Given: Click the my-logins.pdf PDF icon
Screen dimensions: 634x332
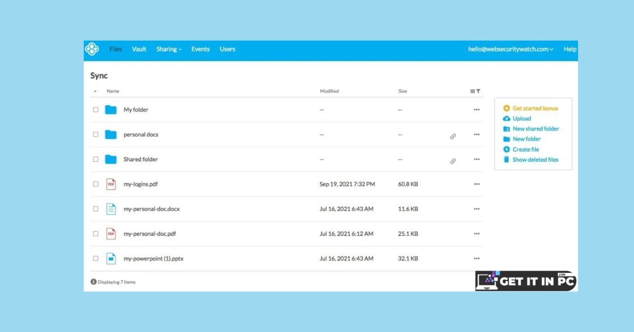Looking at the screenshot, I should coord(111,184).
